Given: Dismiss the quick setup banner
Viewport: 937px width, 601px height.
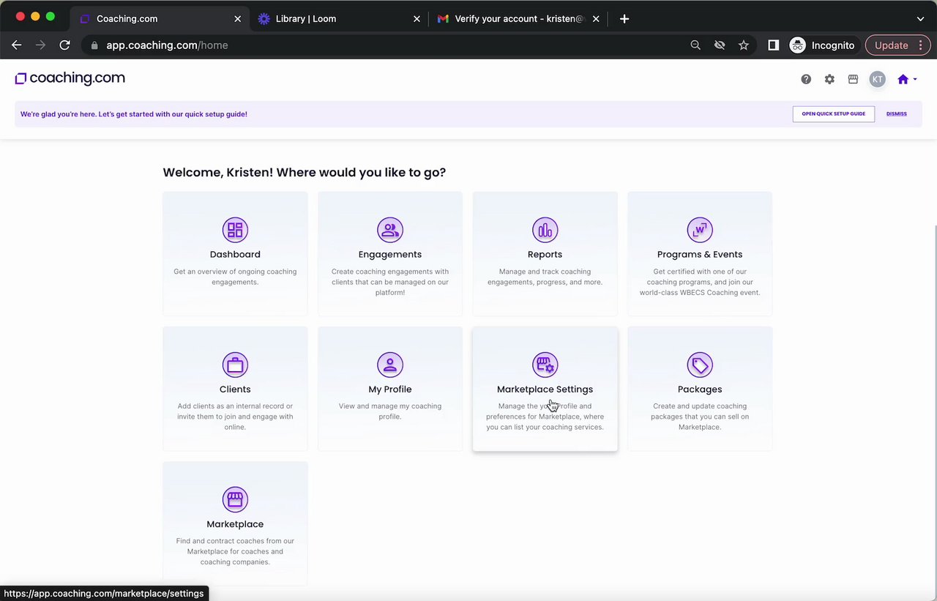Looking at the screenshot, I should coord(897,114).
